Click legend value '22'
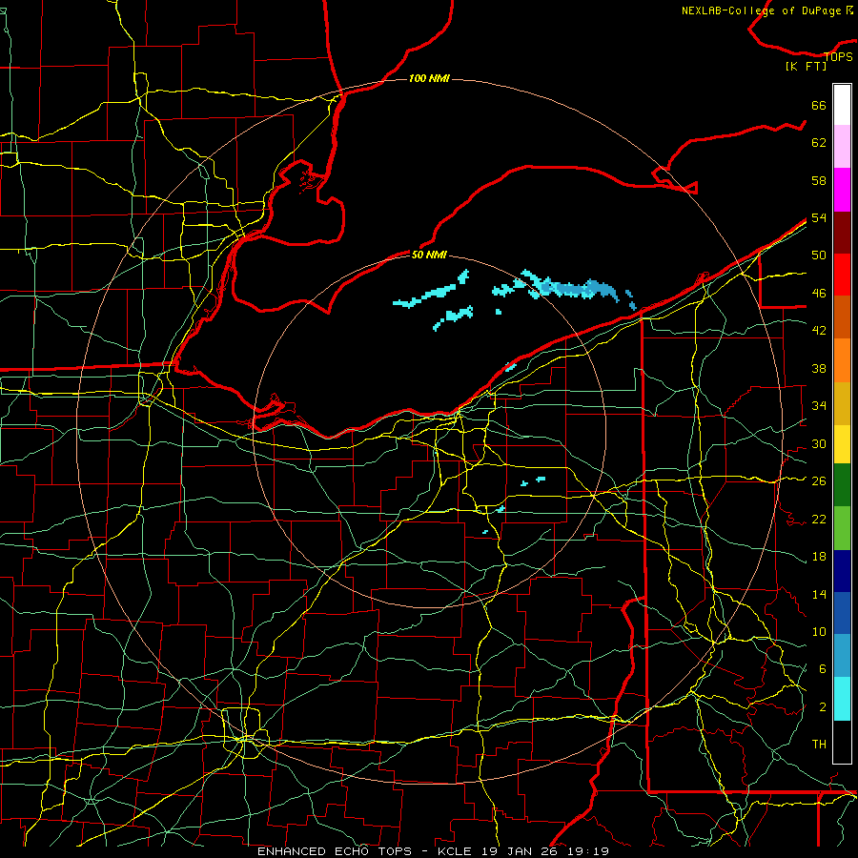Image resolution: width=858 pixels, height=858 pixels. click(x=819, y=519)
